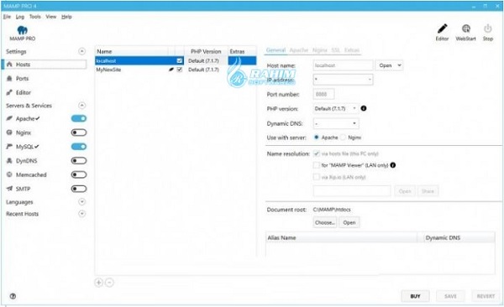Click PHP version info icon
Viewport: 504px width, 307px height.
(x=364, y=108)
